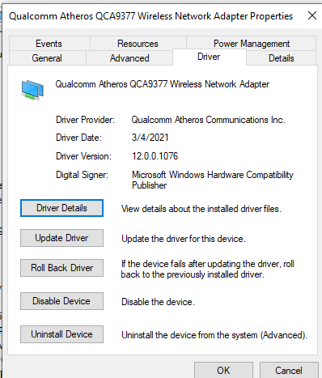The width and height of the screenshot is (322, 378).
Task: Click the network adapter device icon
Action: [x=32, y=90]
